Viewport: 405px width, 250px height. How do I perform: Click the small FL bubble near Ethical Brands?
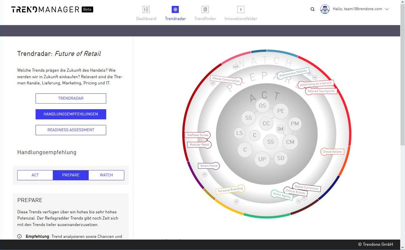(304, 198)
